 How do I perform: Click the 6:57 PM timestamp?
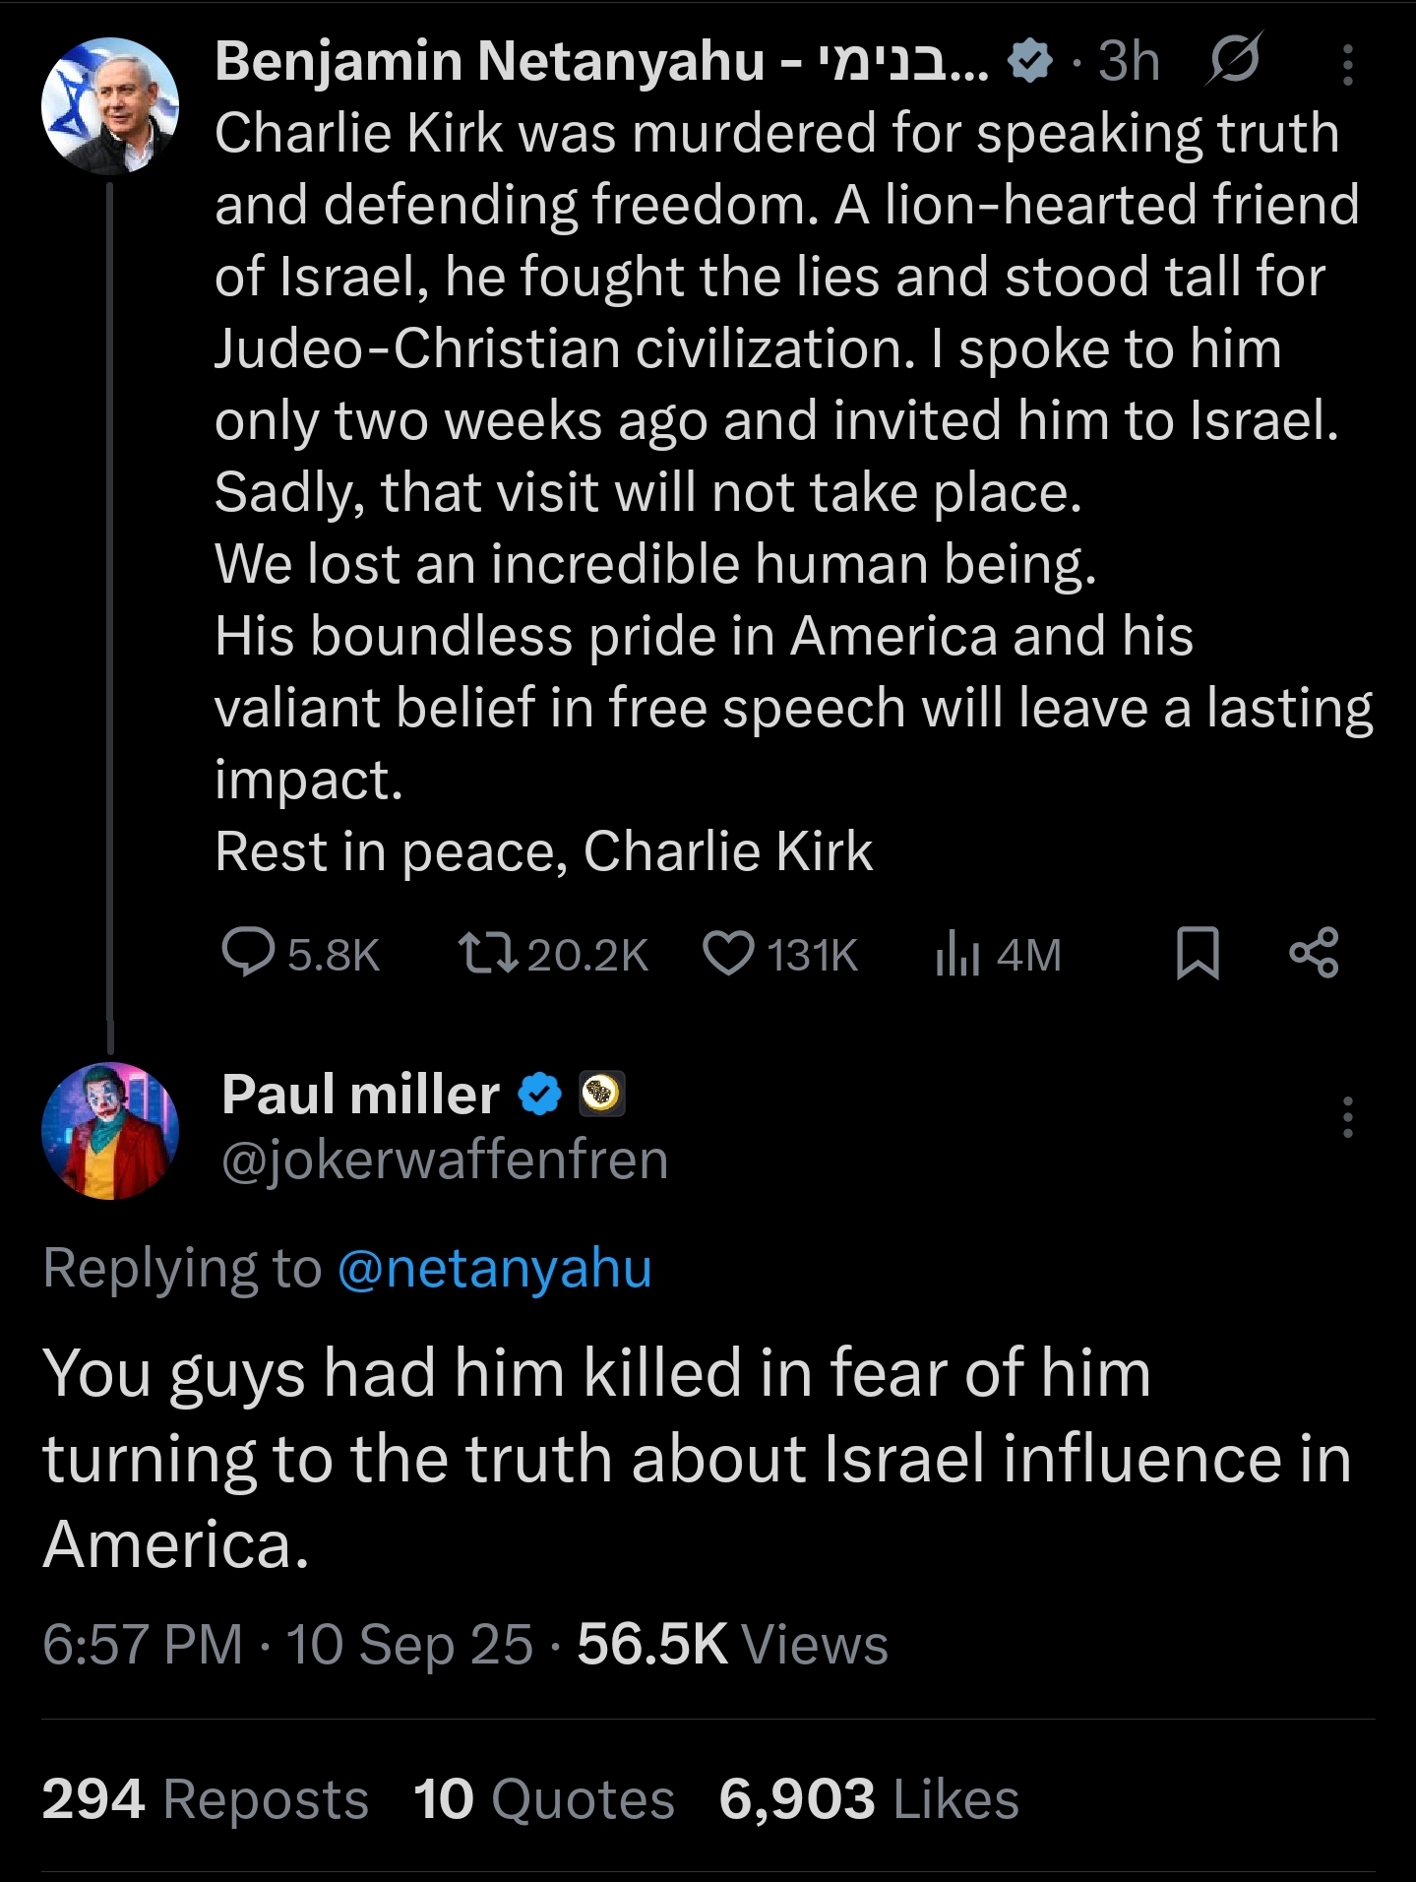143,1644
